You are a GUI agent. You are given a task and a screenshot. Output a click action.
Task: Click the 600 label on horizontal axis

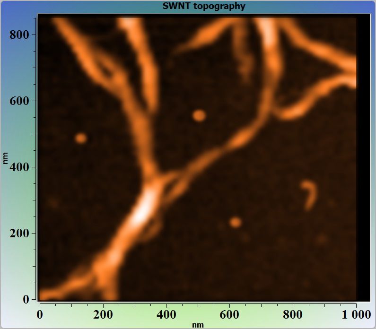coord(229,314)
